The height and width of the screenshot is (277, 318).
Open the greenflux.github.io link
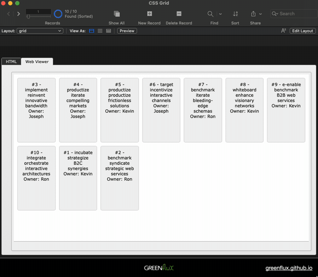click(289, 268)
